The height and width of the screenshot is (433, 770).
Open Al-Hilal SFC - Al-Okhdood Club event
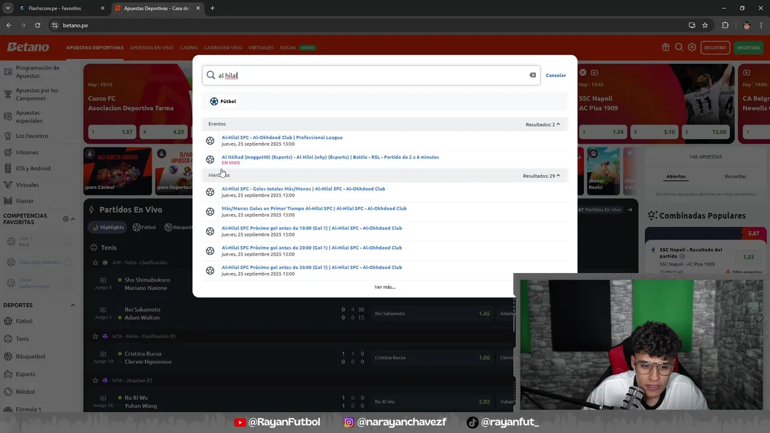pyautogui.click(x=282, y=137)
